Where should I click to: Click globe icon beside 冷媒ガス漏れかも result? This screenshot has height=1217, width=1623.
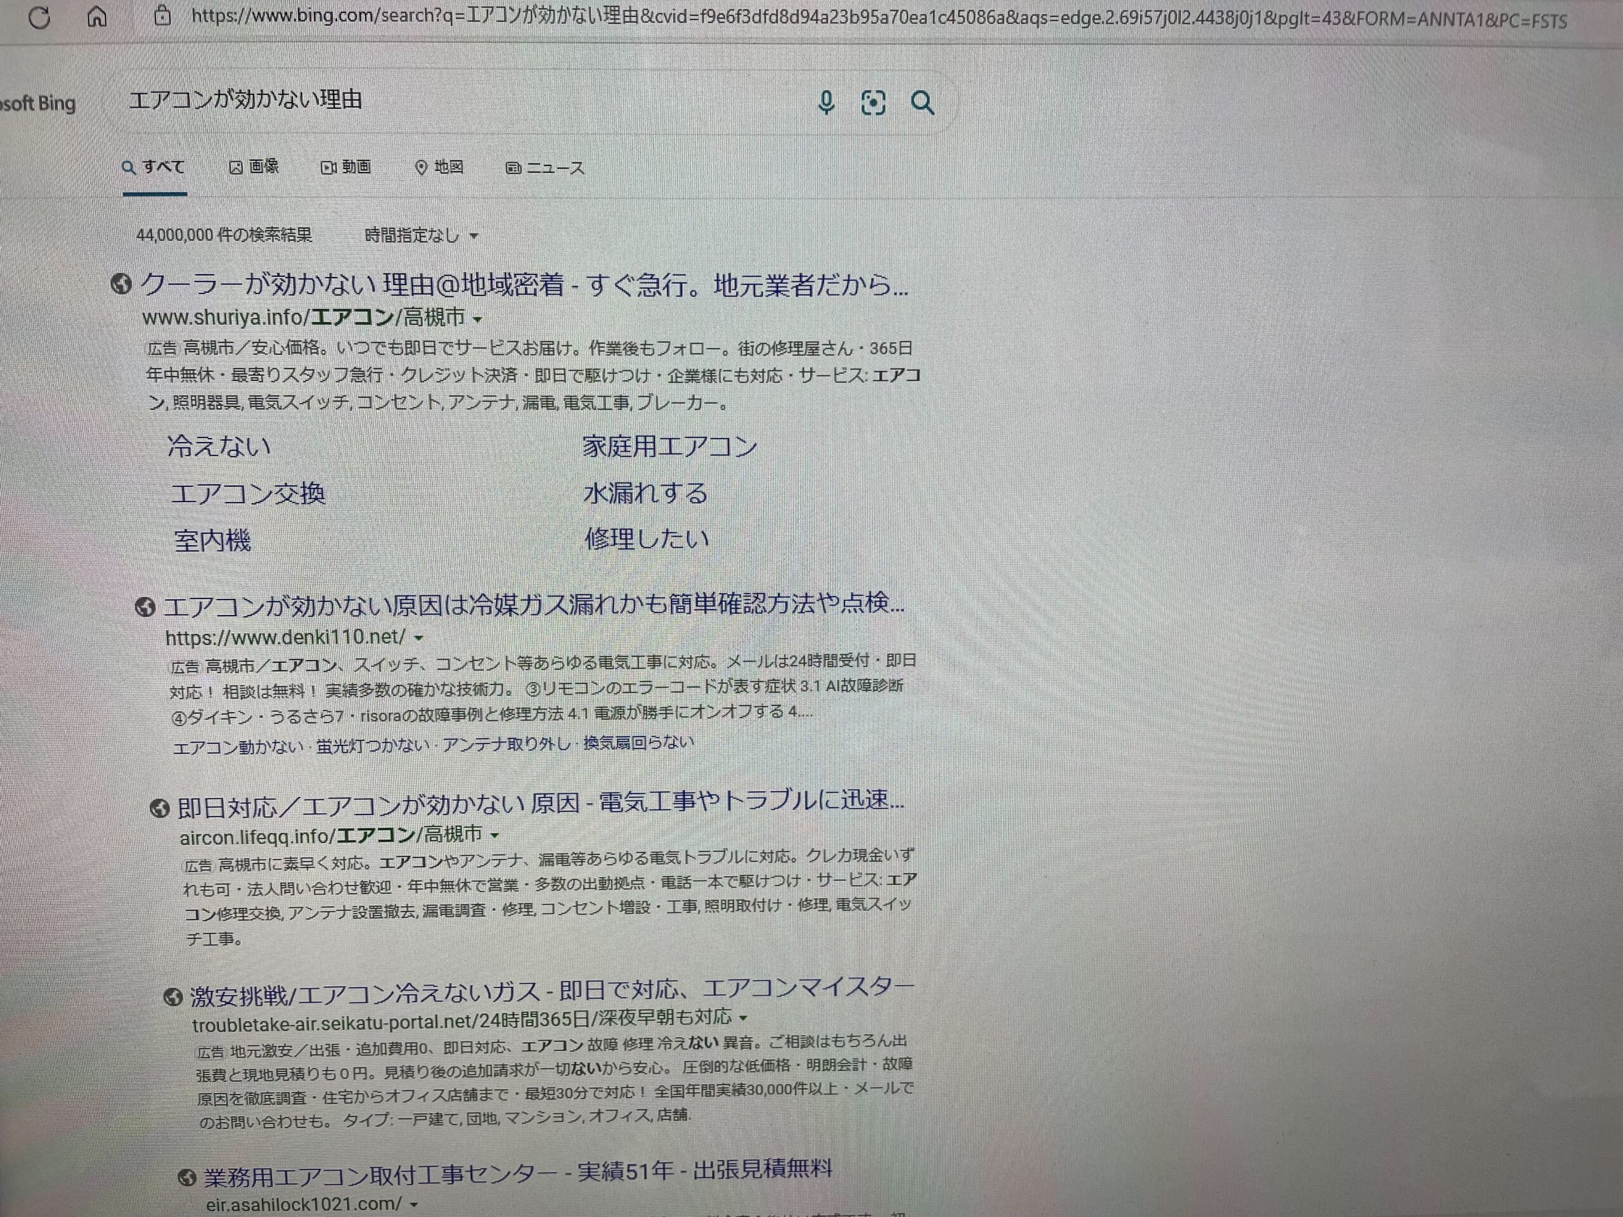coord(145,607)
